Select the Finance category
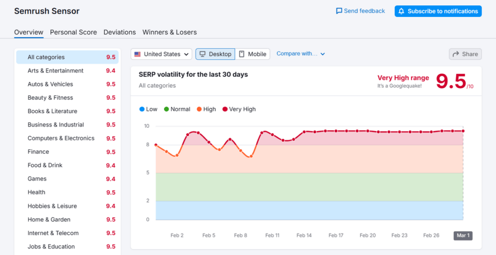The width and height of the screenshot is (496, 255). coord(67,152)
